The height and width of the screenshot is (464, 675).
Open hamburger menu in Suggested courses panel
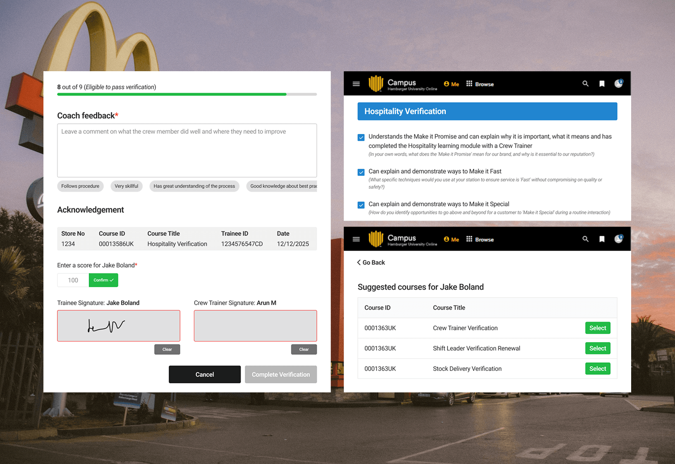pyautogui.click(x=356, y=239)
